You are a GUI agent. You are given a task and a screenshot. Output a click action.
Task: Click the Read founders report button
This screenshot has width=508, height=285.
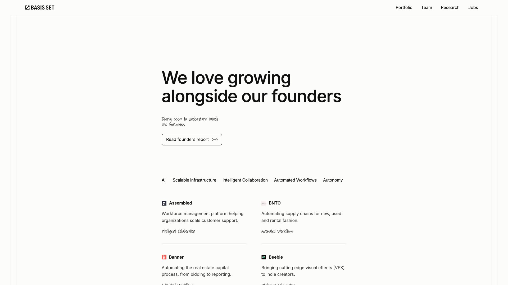coord(192,140)
